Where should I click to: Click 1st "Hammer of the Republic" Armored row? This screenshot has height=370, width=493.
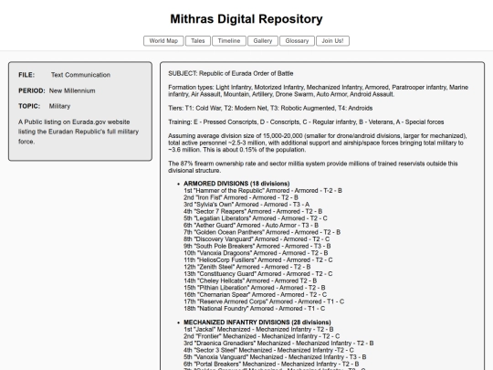(x=263, y=191)
